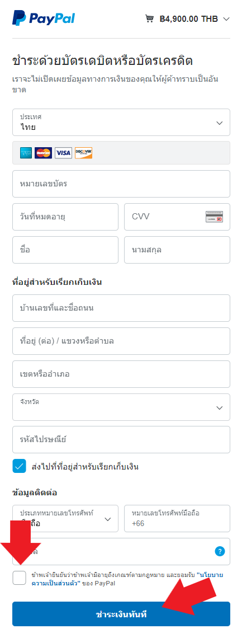The height and width of the screenshot is (638, 242).
Task: Open the จังหวัด province dropdown
Action: (x=121, y=407)
